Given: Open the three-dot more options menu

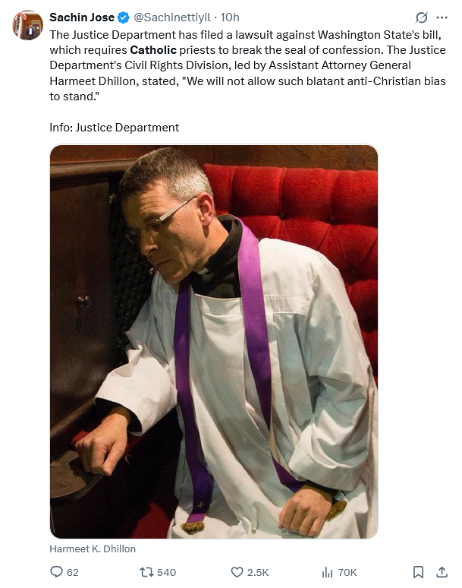Looking at the screenshot, I should 442,17.
